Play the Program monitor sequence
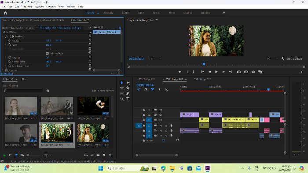The image size is (308, 173). (216, 72)
